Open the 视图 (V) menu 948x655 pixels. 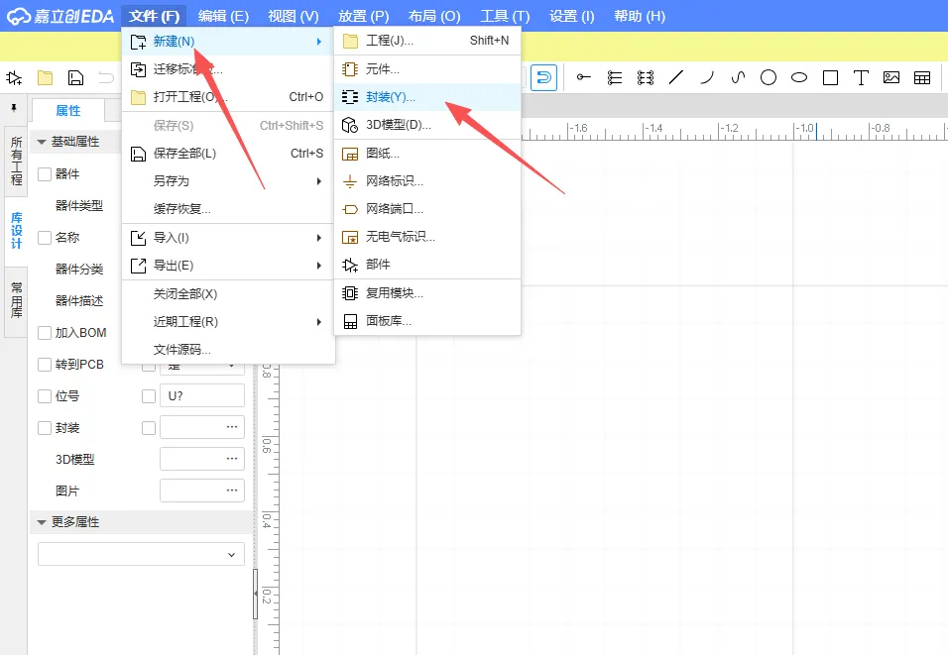pos(294,16)
